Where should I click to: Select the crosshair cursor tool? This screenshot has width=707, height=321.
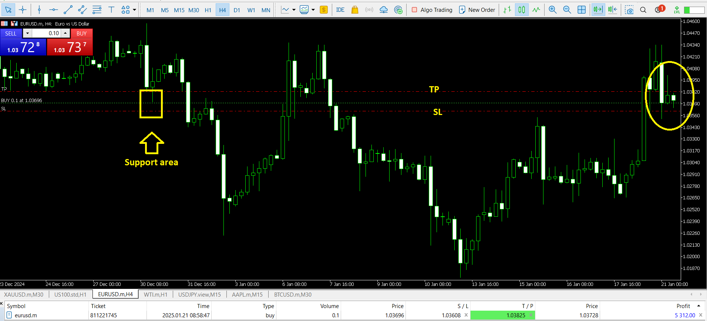pos(23,10)
